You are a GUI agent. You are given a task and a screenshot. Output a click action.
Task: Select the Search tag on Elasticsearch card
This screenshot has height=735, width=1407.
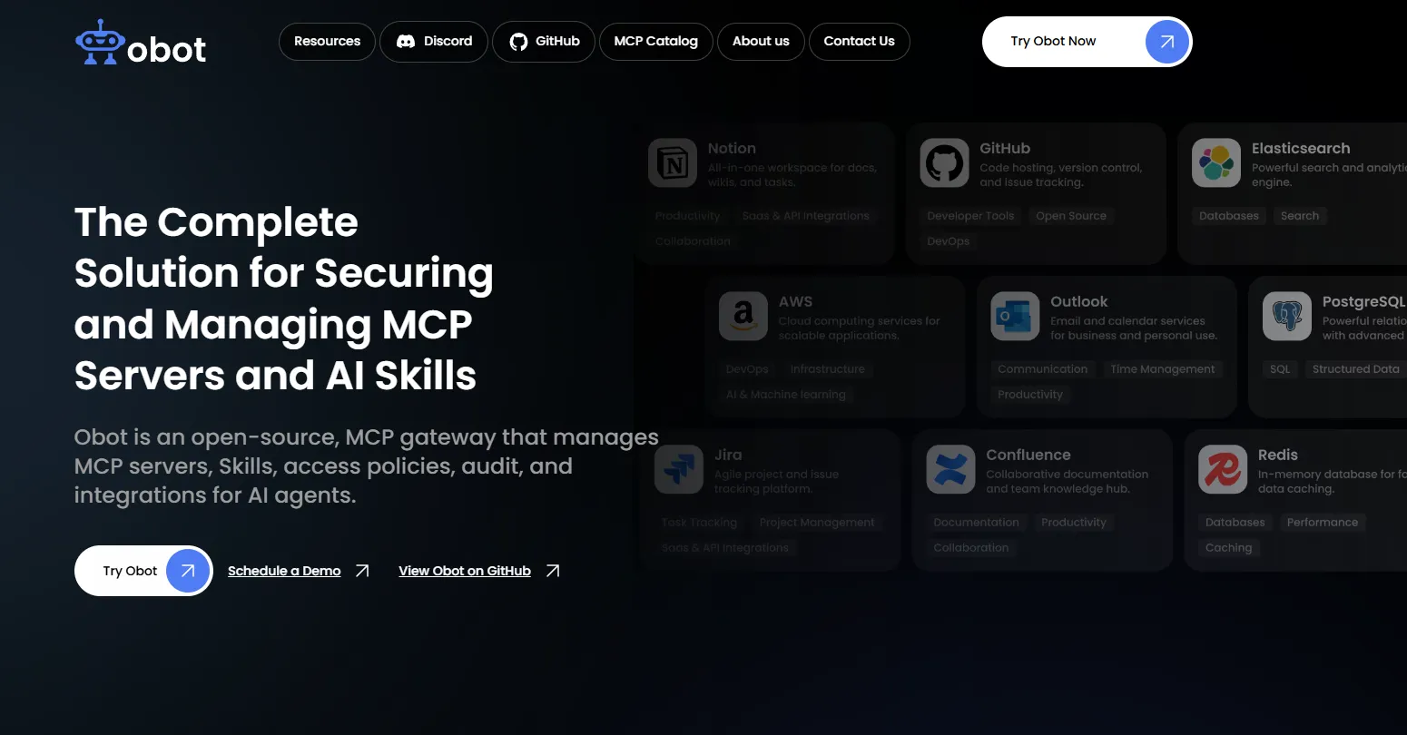coord(1300,216)
